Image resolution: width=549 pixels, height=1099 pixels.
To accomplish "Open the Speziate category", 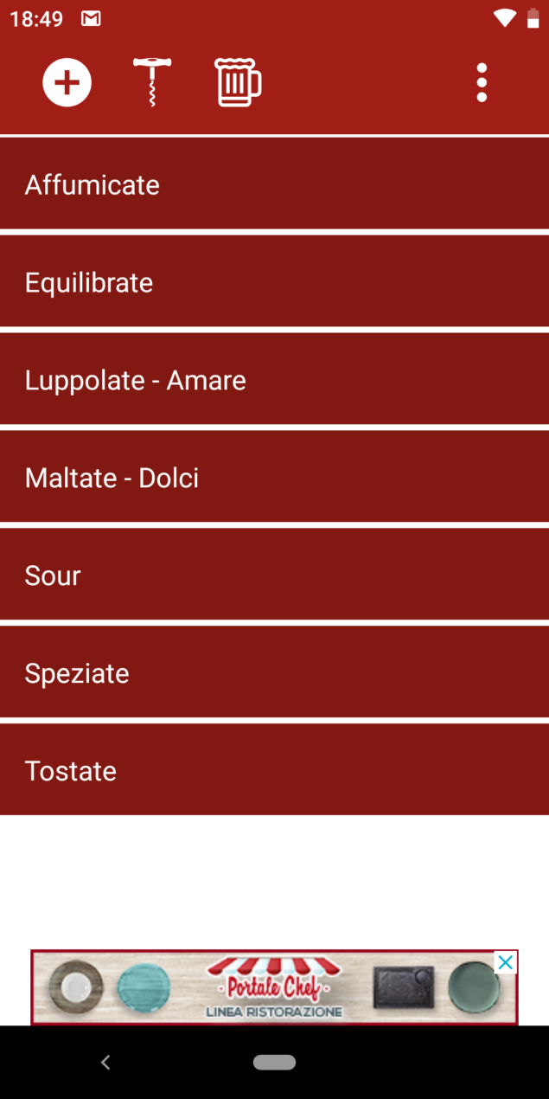I will pyautogui.click(x=274, y=673).
